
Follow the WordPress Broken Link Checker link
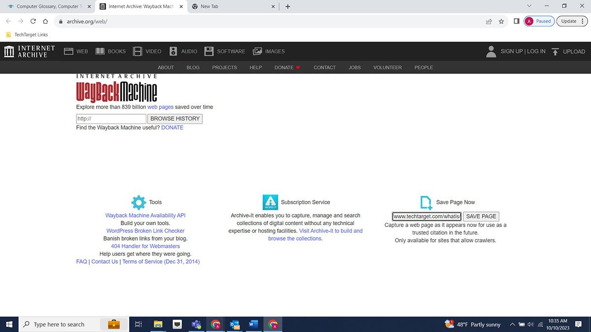(x=145, y=231)
